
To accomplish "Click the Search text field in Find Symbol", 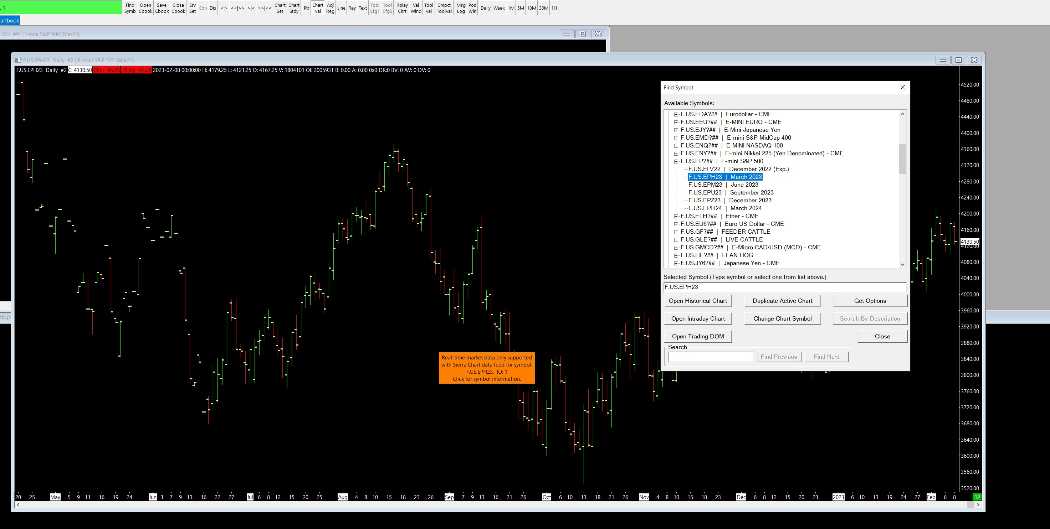I will click(710, 357).
